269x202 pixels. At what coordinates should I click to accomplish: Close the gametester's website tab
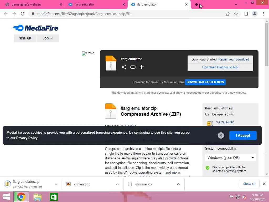coord(61,4)
